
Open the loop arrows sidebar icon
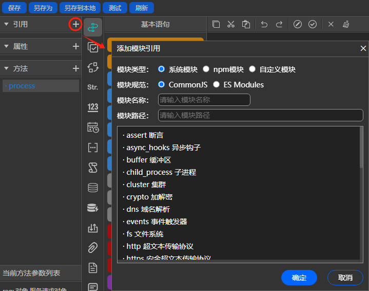(x=93, y=67)
